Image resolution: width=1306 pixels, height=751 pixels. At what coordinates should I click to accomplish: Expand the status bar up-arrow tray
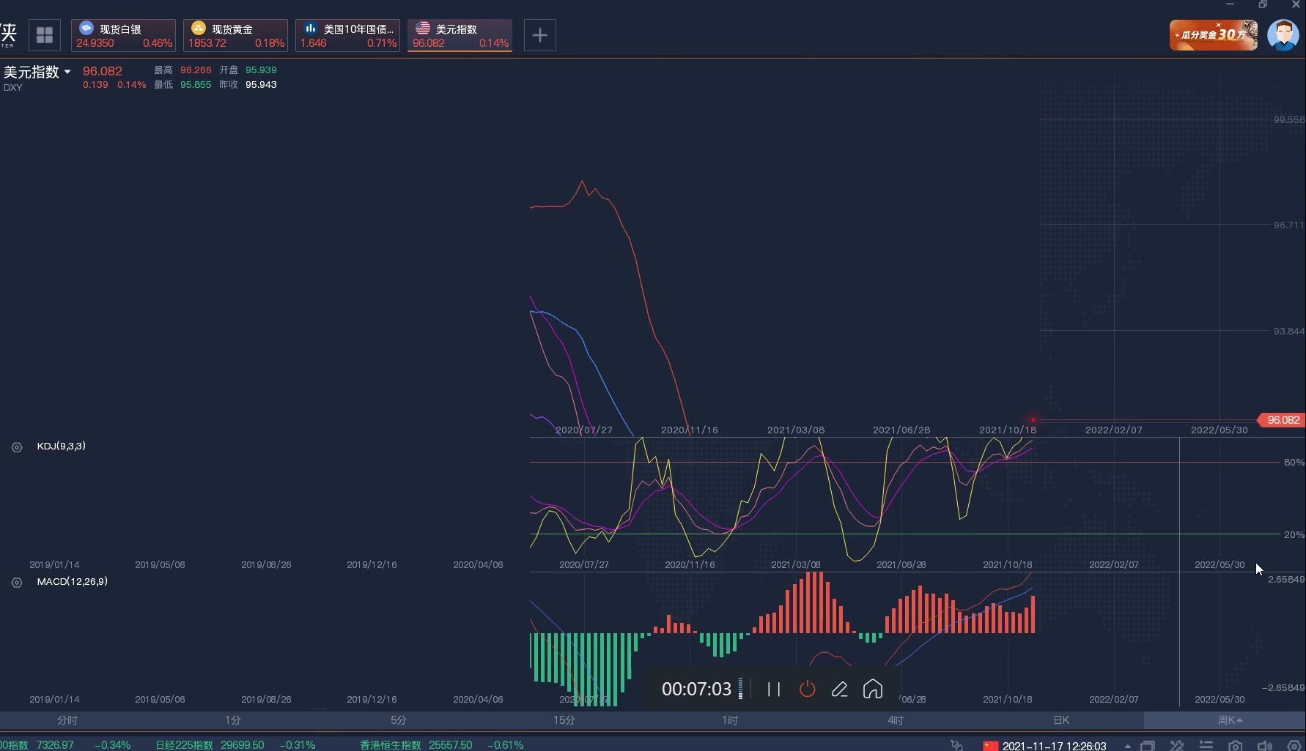1127,745
